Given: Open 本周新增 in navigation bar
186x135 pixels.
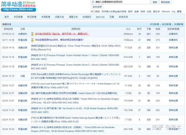Looking at the screenshot, I should click(x=46, y=17).
